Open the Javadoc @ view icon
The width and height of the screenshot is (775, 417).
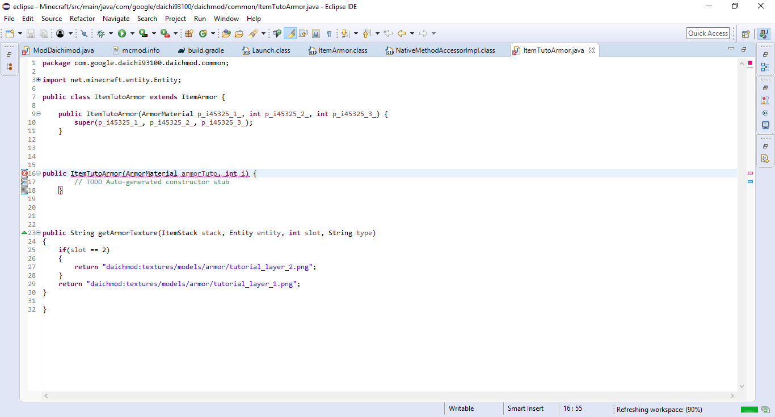coord(765,113)
